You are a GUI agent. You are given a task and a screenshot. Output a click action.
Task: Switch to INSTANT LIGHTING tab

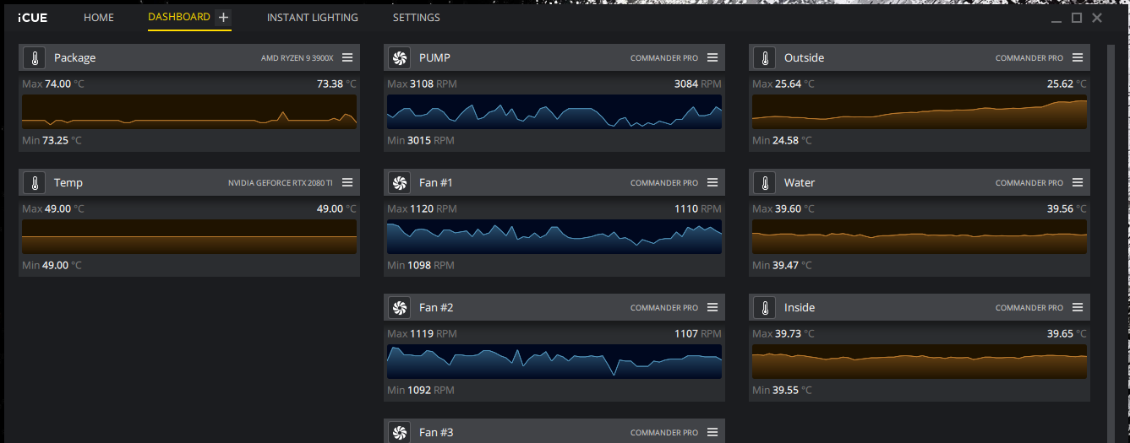tap(313, 17)
